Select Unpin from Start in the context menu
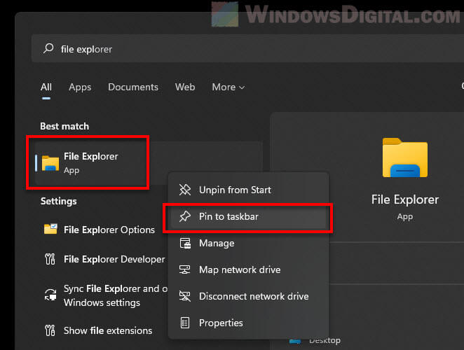The image size is (464, 350). [249, 190]
